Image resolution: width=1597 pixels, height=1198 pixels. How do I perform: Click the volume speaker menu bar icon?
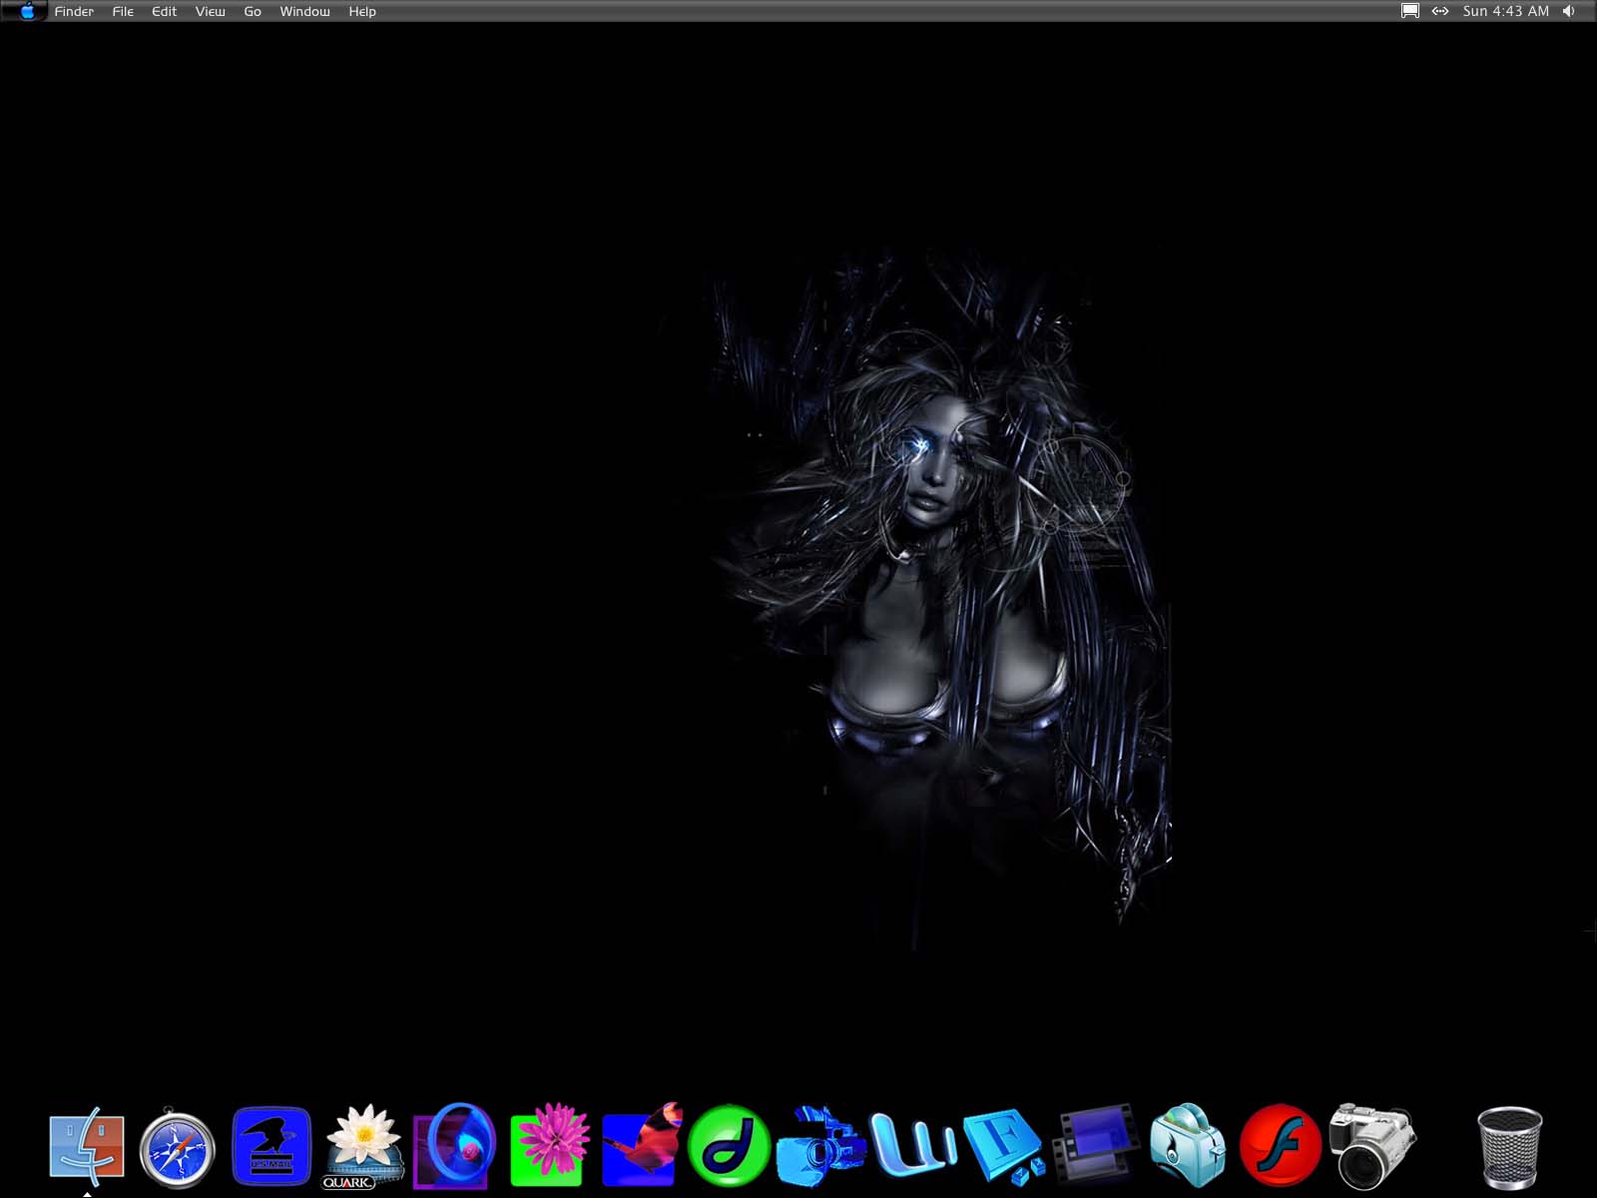(1569, 11)
